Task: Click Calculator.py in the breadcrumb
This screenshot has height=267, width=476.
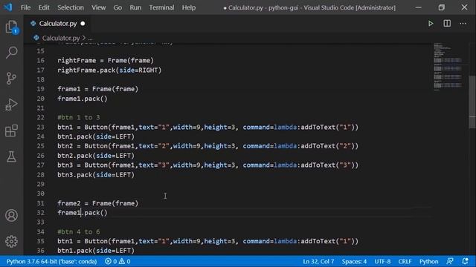Action: 61,38
